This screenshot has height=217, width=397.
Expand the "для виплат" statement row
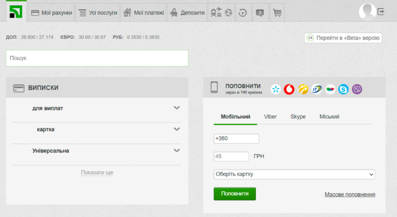176,108
